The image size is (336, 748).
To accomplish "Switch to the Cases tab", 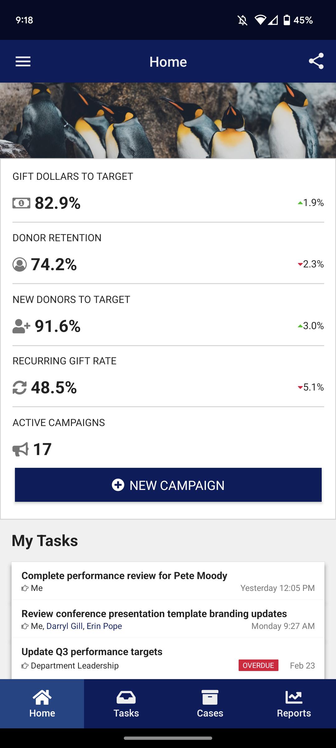I will pos(210,704).
